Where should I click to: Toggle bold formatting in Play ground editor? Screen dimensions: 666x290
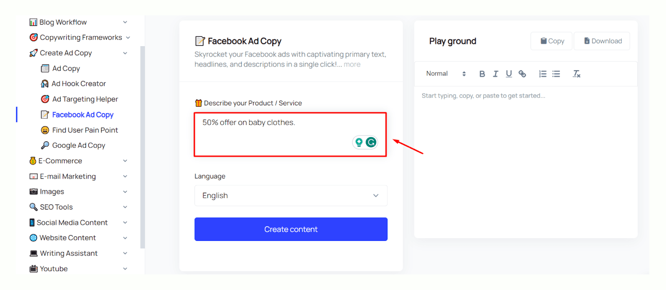pos(482,74)
